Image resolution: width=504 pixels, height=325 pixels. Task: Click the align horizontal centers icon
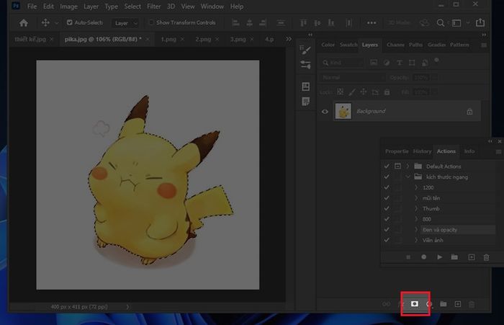coord(249,22)
